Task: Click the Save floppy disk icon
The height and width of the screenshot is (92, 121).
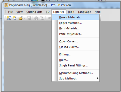Action: tap(29, 18)
